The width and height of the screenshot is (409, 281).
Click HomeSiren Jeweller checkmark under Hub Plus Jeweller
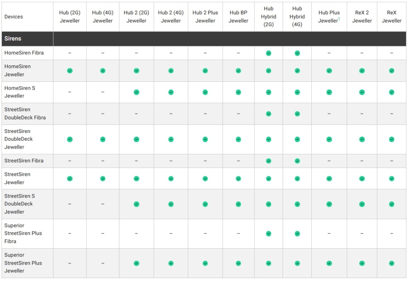click(329, 71)
